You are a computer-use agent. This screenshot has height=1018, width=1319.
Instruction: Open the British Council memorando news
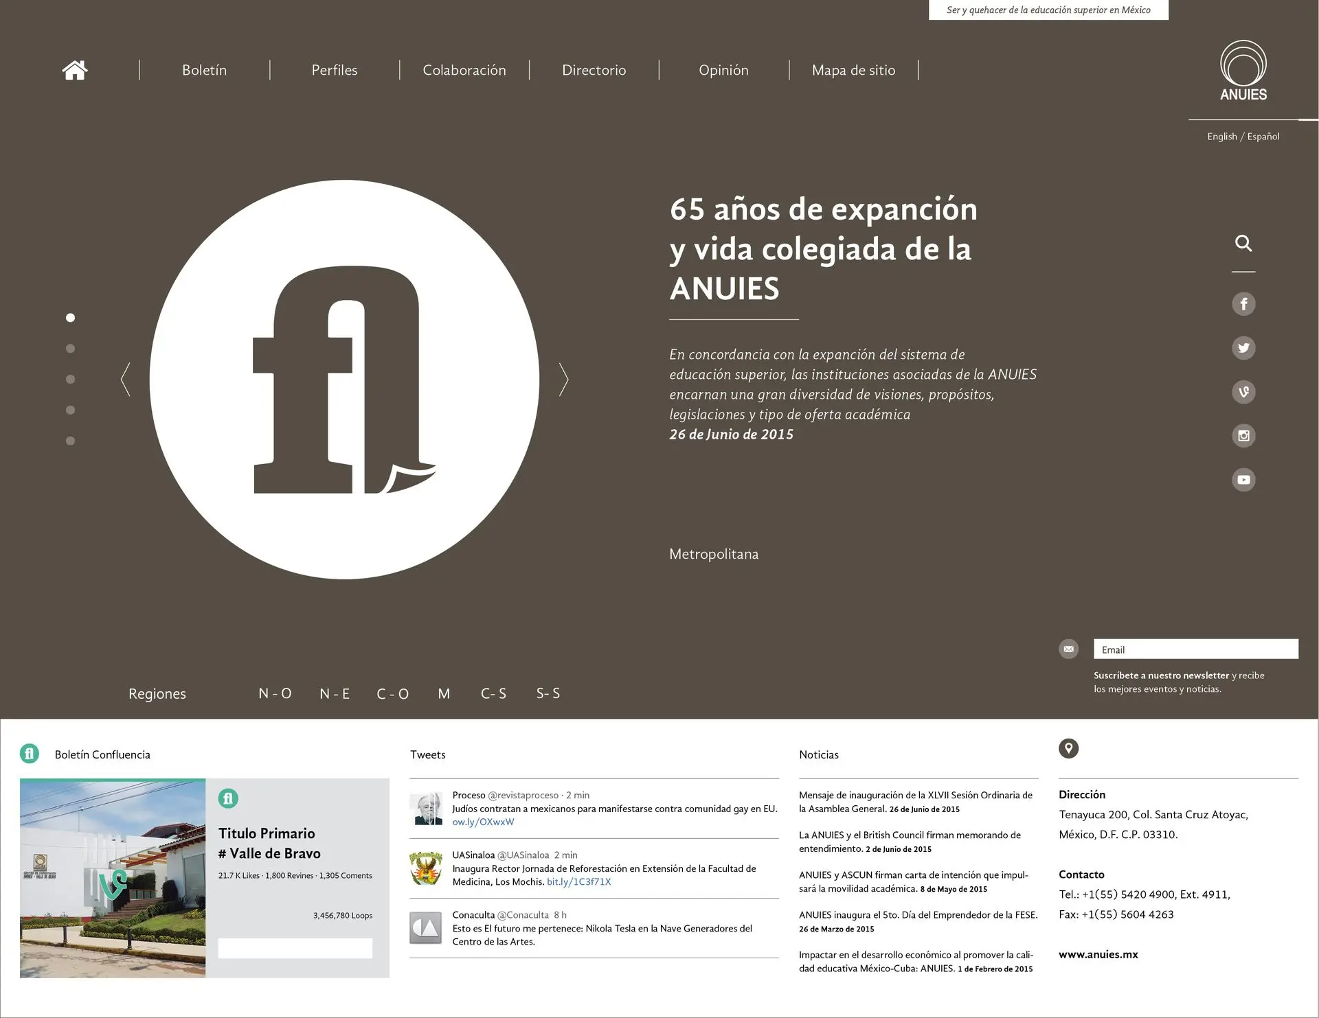[x=910, y=842]
